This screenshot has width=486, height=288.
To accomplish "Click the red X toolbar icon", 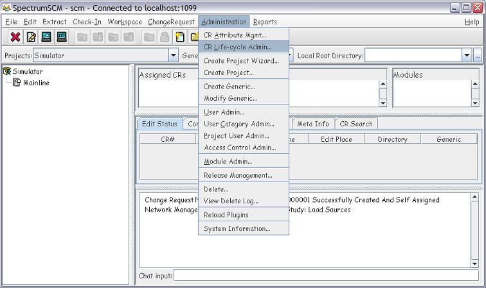I will coord(15,37).
